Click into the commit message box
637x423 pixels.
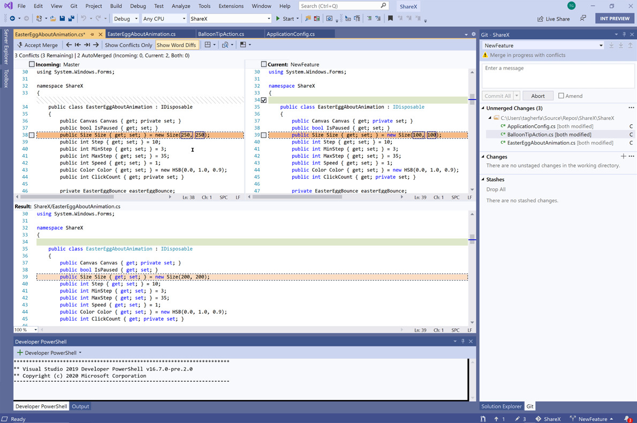tap(558, 75)
